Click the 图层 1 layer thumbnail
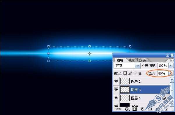The width and height of the screenshot is (175, 115). 125,98
